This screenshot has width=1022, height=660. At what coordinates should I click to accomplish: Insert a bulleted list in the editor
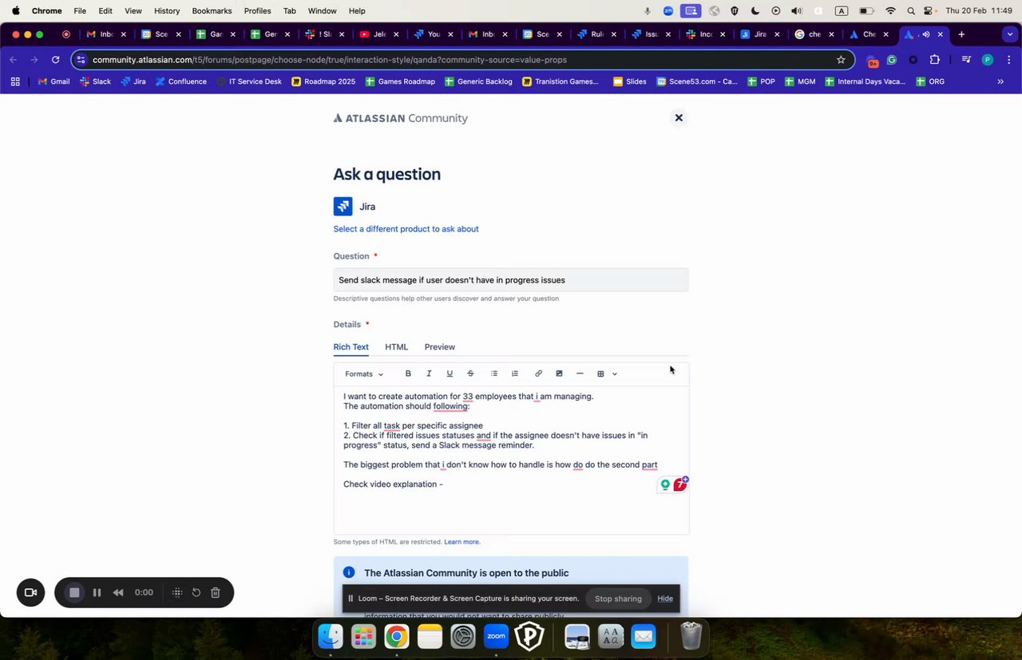click(494, 373)
